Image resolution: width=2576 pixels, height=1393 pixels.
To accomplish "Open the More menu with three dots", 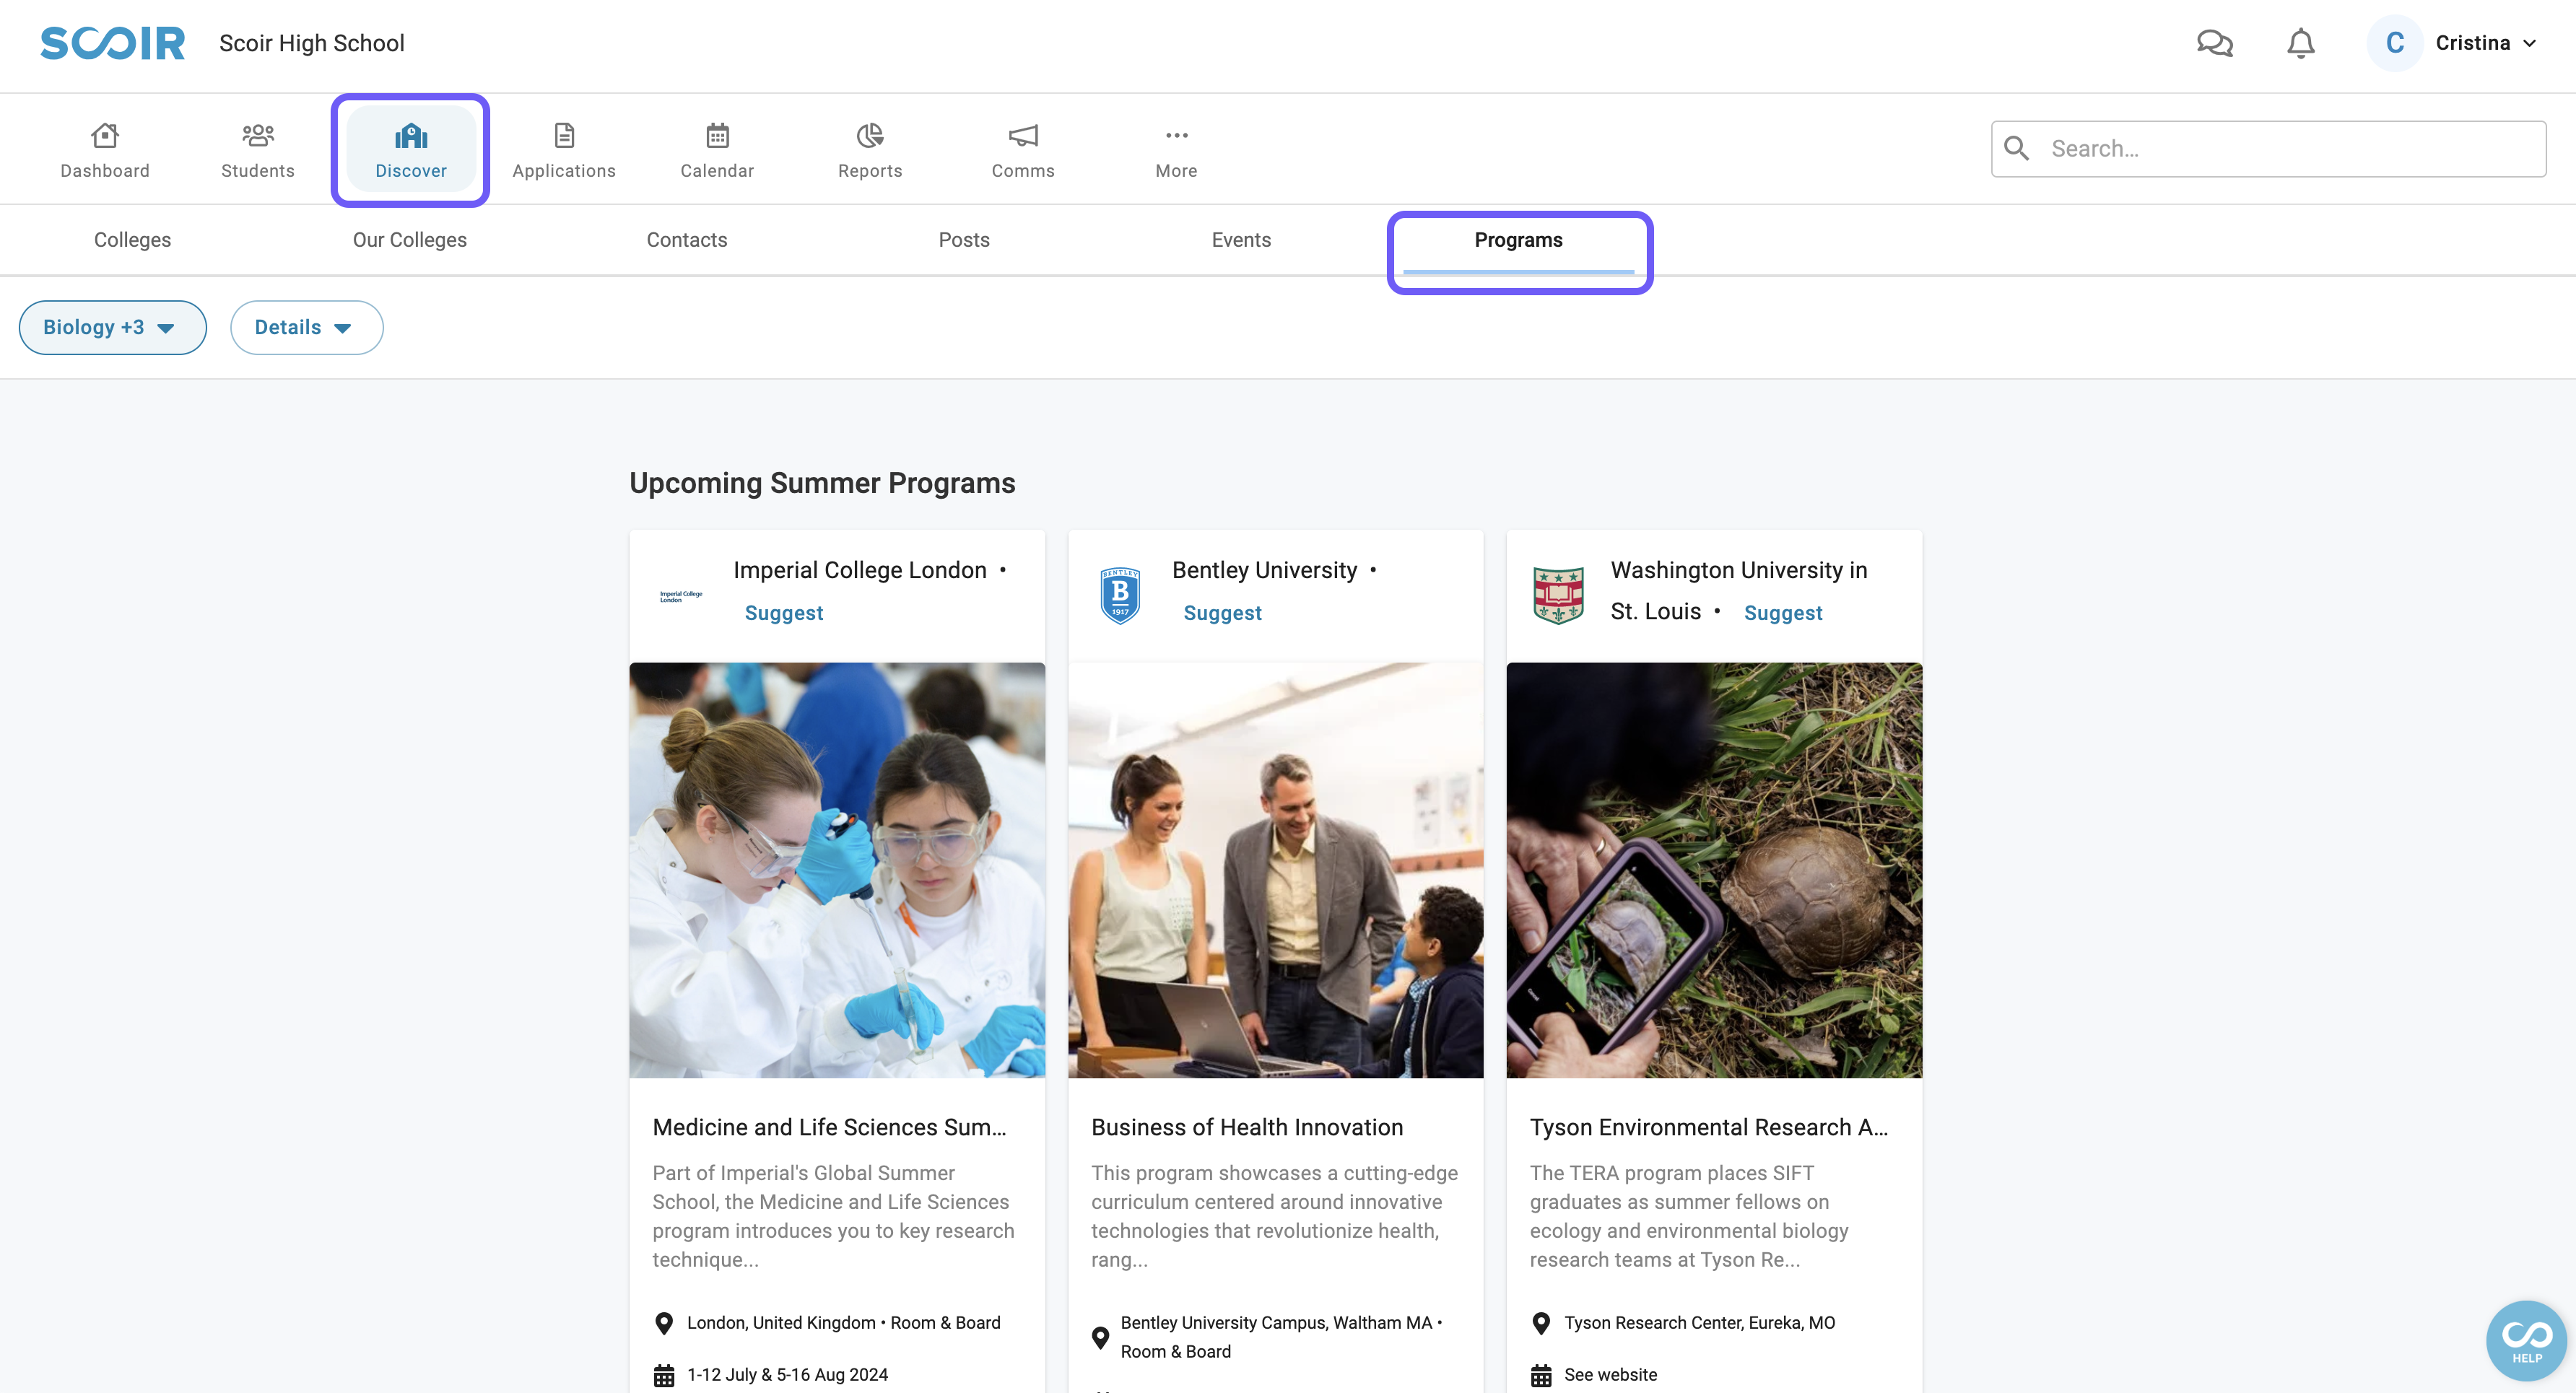I will click(1176, 150).
